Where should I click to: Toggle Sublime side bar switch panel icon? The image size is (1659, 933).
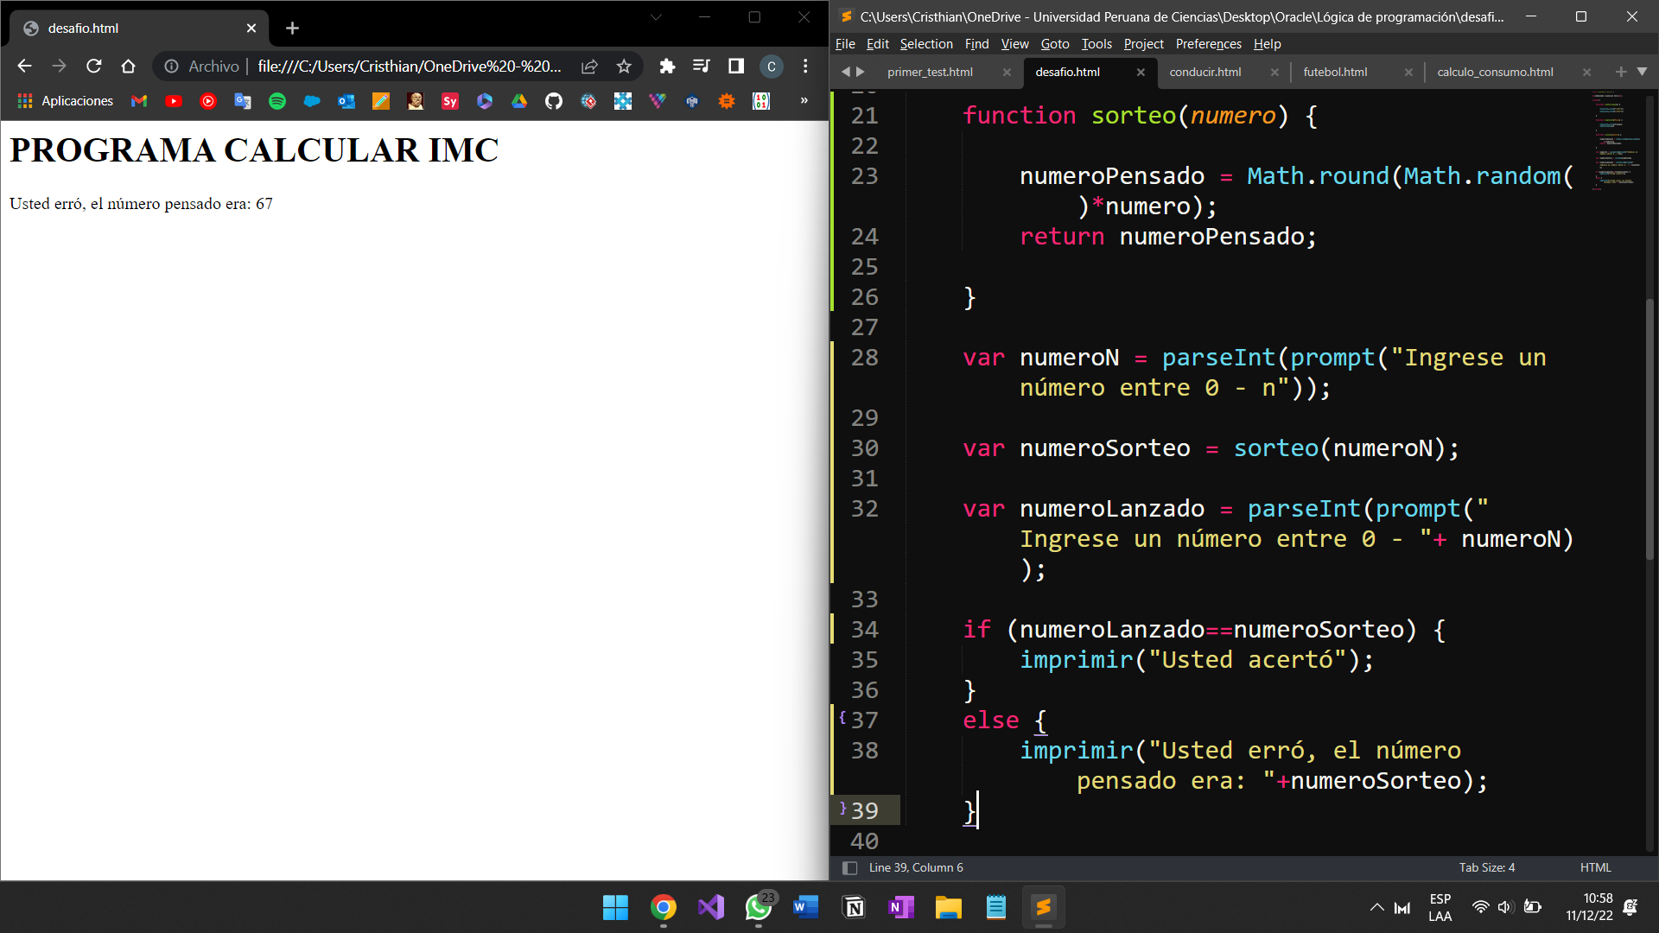pos(849,868)
